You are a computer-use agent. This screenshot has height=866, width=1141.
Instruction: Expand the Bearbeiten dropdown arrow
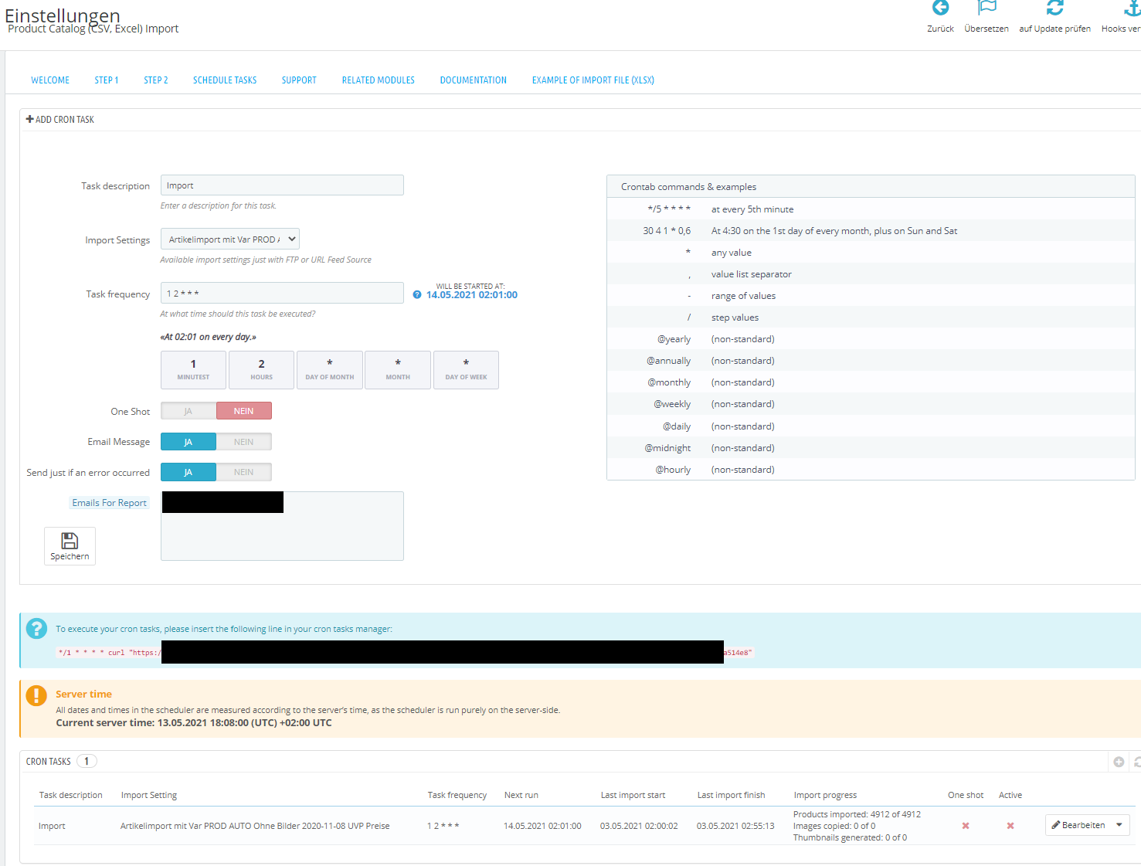pyautogui.click(x=1119, y=825)
